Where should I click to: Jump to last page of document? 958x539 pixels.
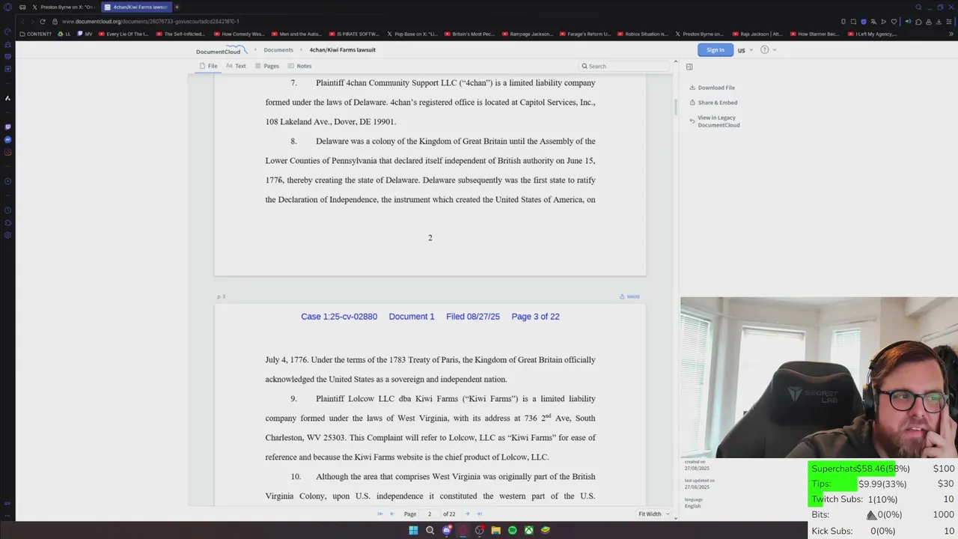click(x=480, y=514)
